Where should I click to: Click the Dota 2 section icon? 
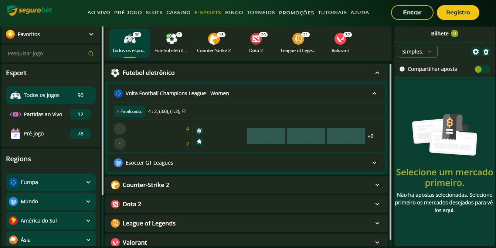pos(115,204)
